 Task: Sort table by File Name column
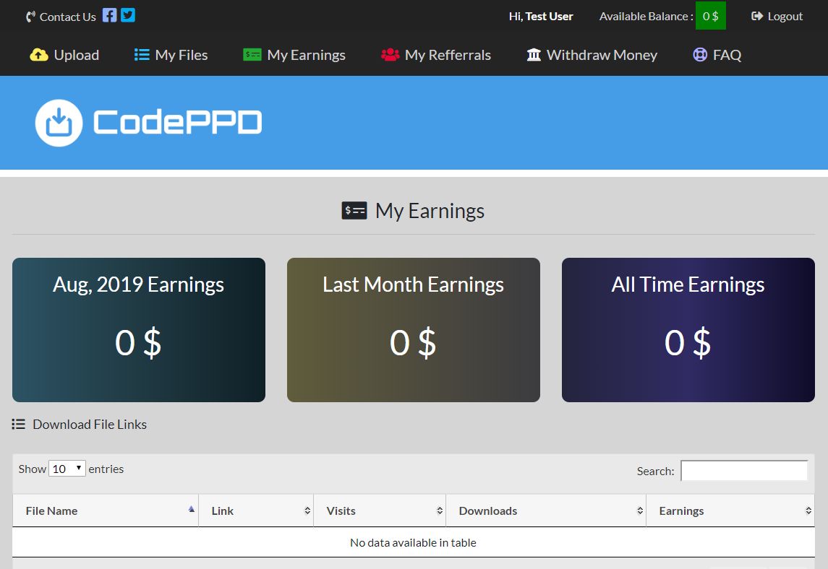tap(106, 511)
